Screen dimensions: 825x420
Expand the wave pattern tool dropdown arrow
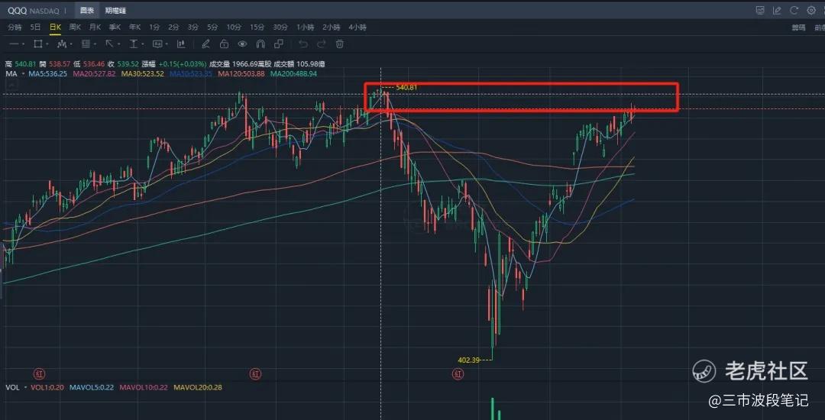coord(72,44)
